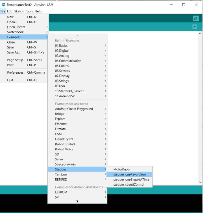Viewport: 203px width, 213px height.
Task: Expand the Open Recent submenu
Action: click(24, 27)
